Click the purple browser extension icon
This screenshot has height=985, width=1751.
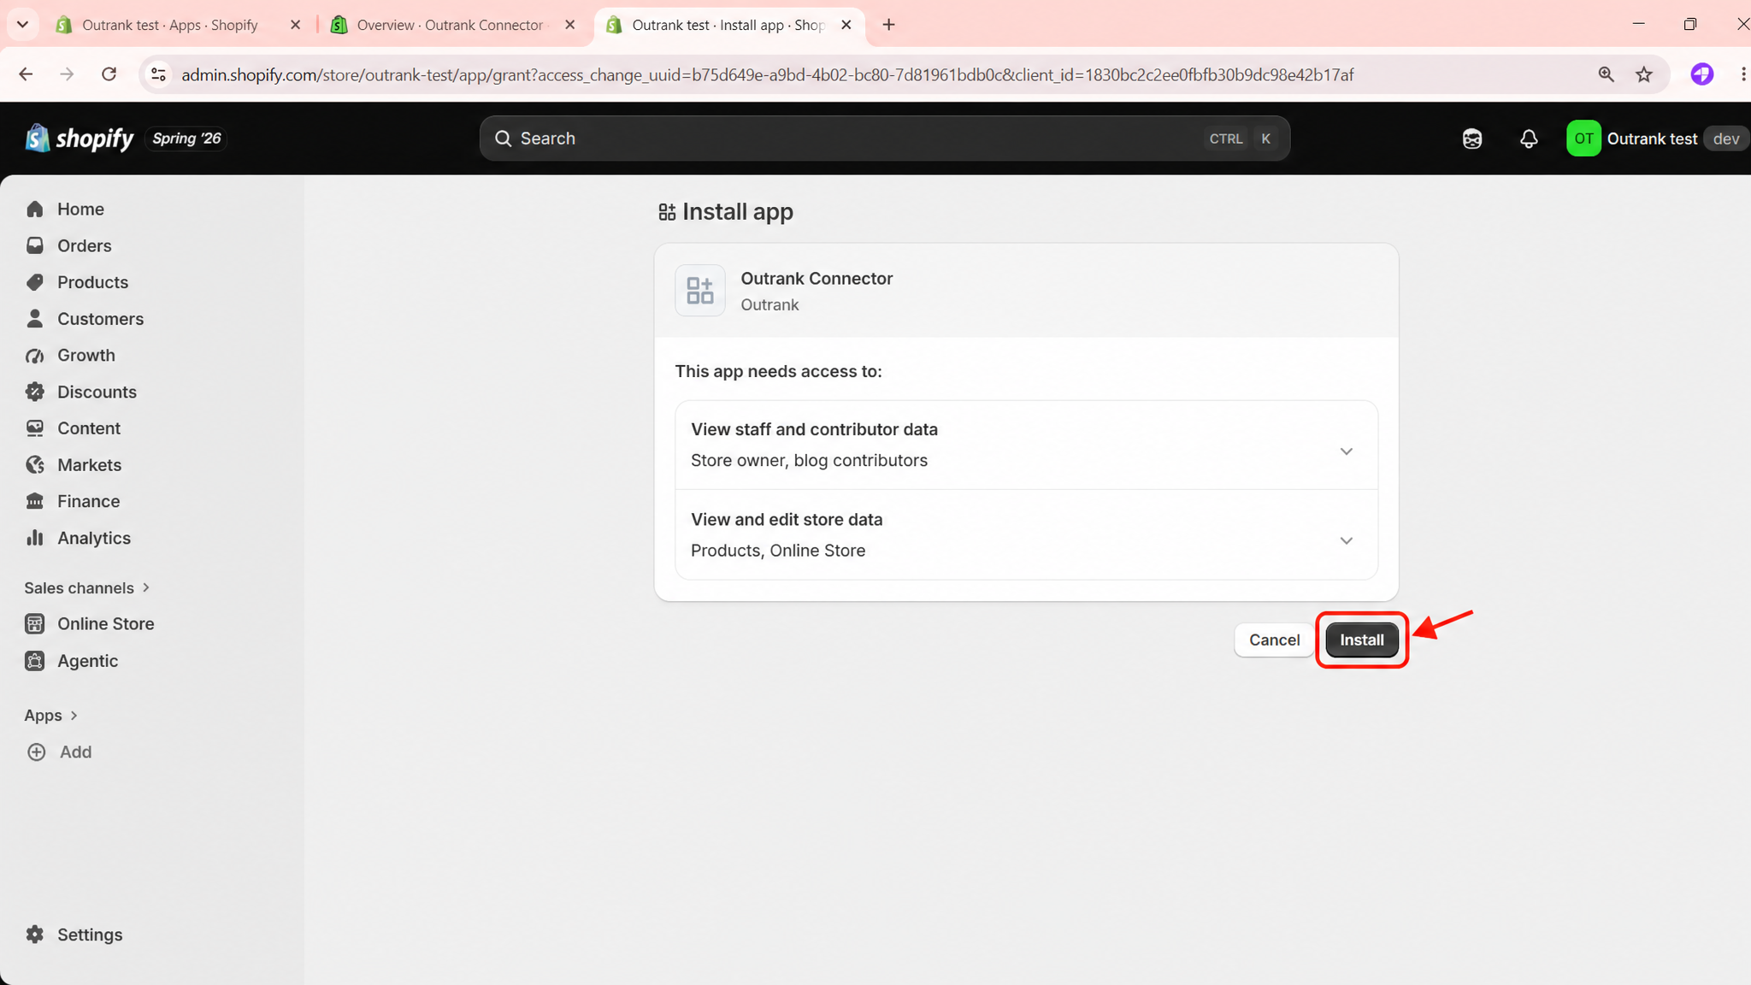pos(1702,74)
